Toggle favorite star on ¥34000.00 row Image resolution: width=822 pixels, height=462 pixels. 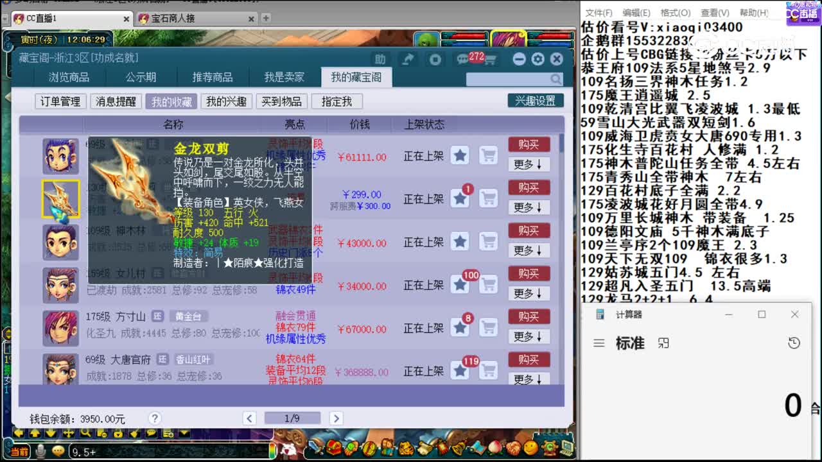(460, 284)
